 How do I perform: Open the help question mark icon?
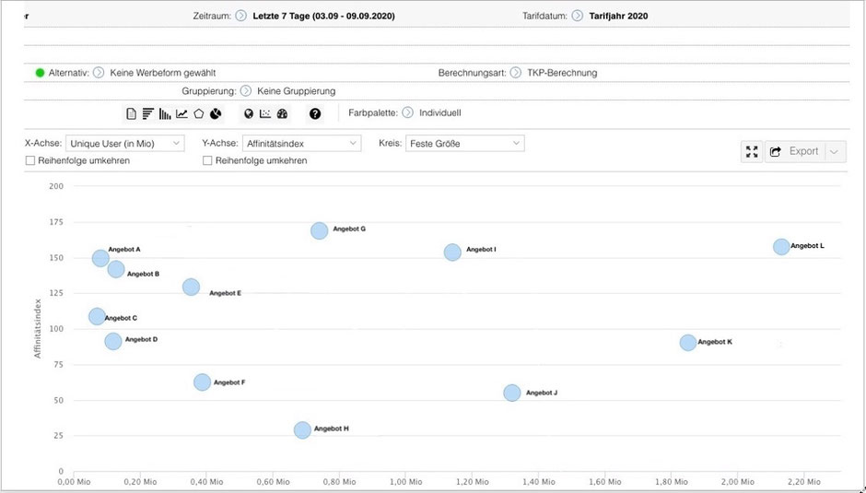click(x=315, y=114)
